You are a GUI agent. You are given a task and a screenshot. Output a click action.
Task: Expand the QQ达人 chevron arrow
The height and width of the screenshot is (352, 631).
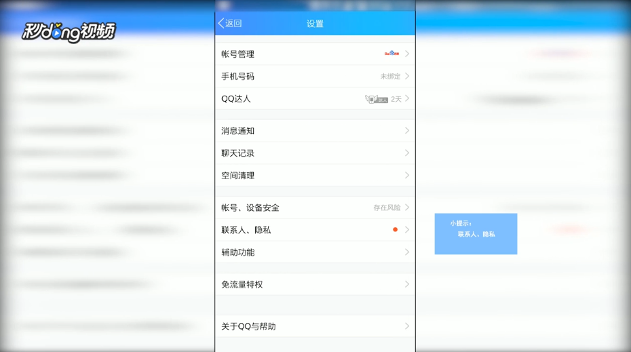(x=407, y=98)
